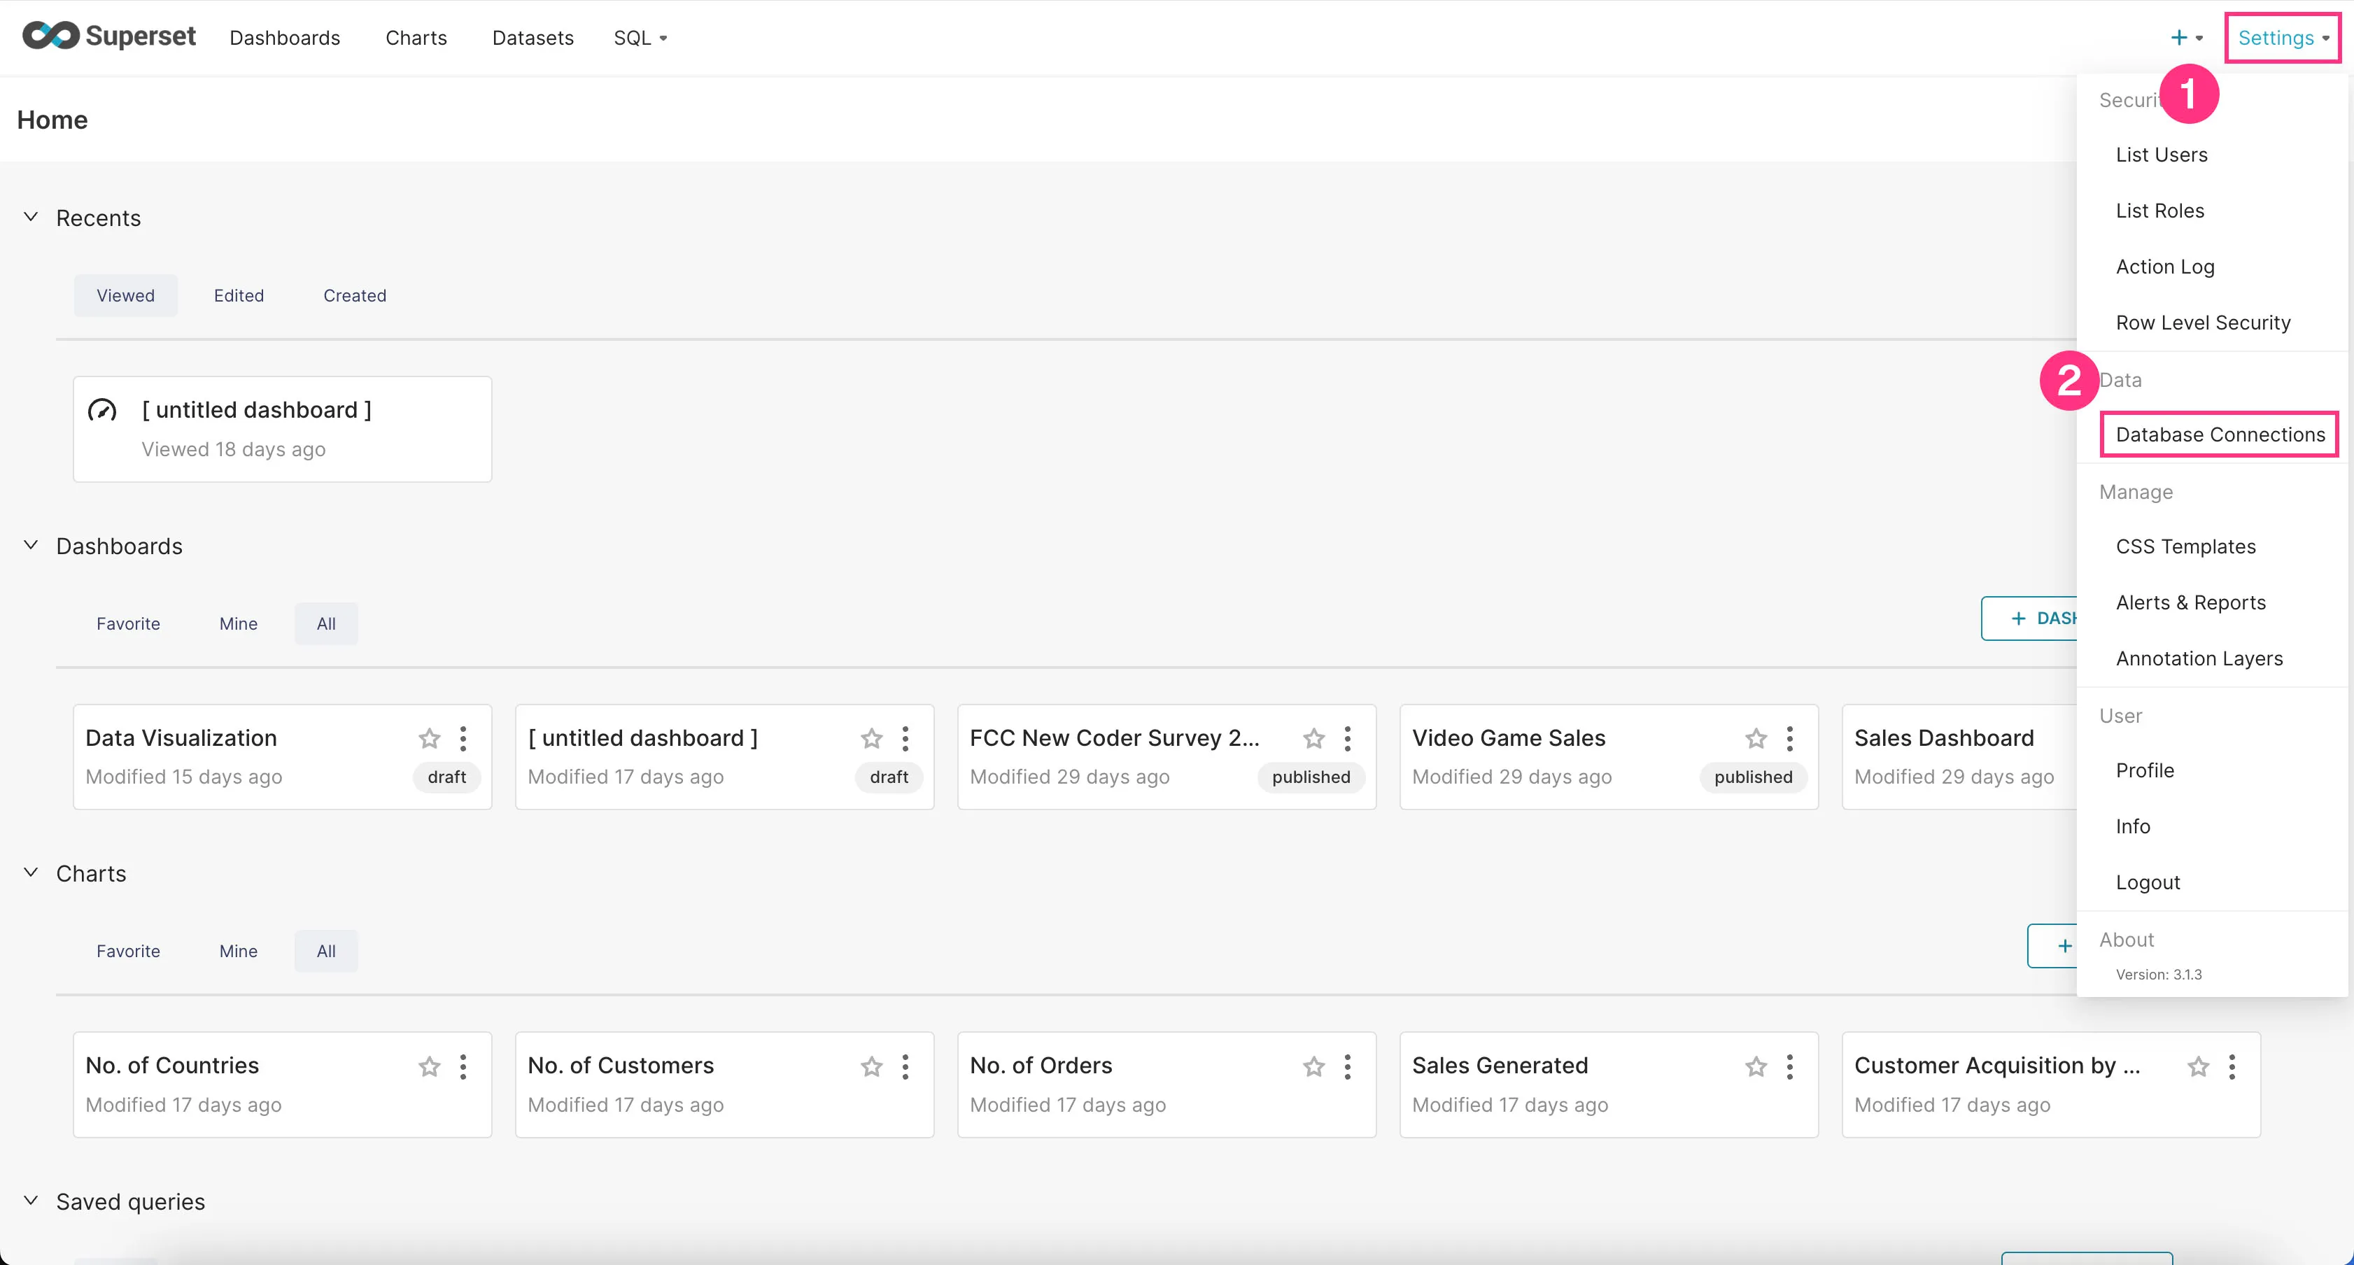Toggle the Settings dropdown
2354x1265 pixels.
pos(2283,38)
